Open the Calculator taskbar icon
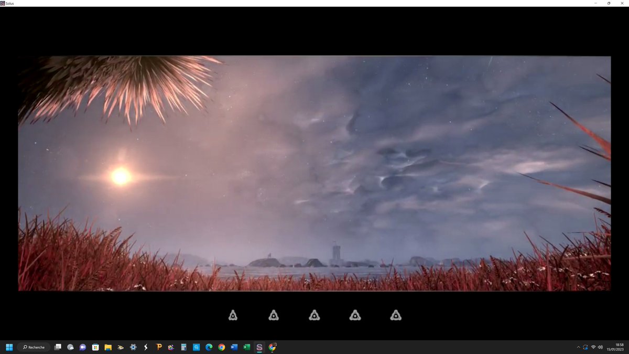The width and height of the screenshot is (629, 354). pyautogui.click(x=183, y=347)
